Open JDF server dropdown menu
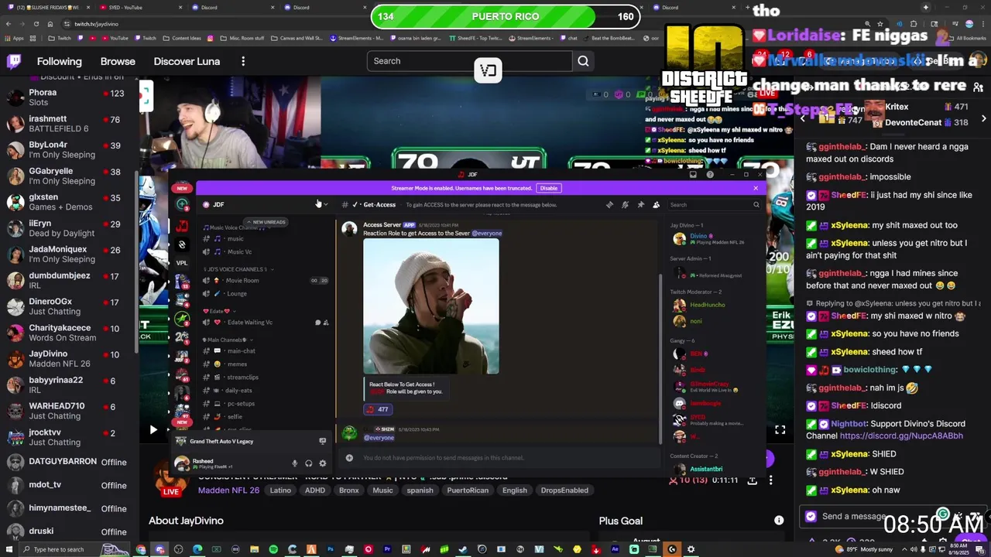This screenshot has width=991, height=557. coord(325,204)
